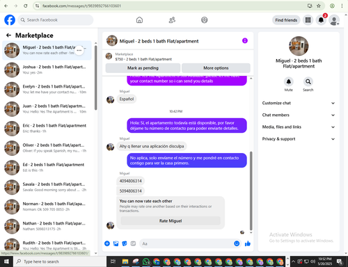Open the $750 Marketplace listing link
Viewport: 348px width, 267px height.
143,59
